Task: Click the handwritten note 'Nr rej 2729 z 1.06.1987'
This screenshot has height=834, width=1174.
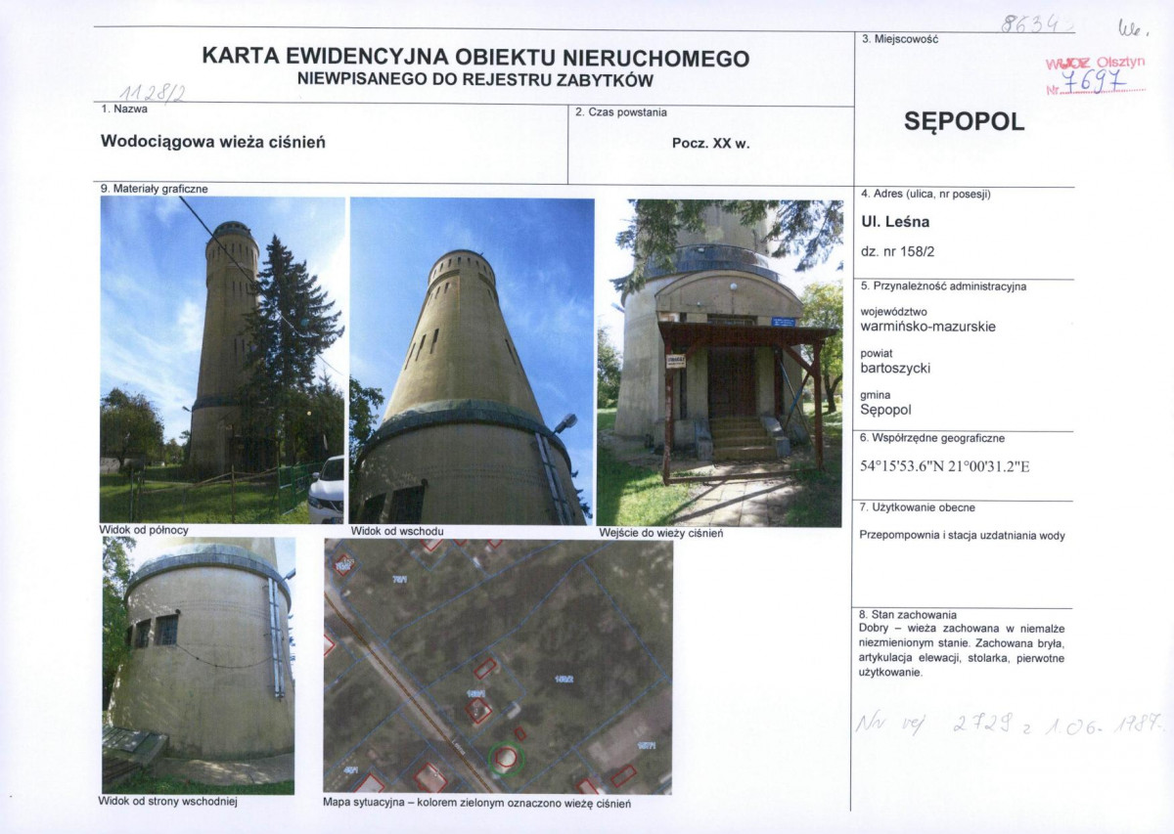Action: click(x=1009, y=724)
